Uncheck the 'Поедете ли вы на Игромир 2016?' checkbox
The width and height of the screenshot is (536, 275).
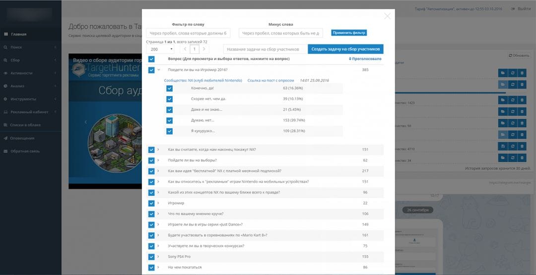tap(151, 70)
